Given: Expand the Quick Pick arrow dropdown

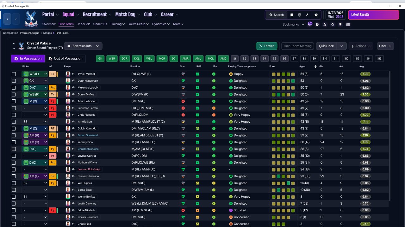Looking at the screenshot, I should (342, 46).
